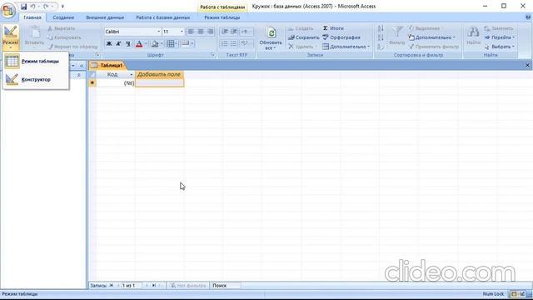Click the Вырезать cut command
Viewport: 533px width, 300px height.
62,28
